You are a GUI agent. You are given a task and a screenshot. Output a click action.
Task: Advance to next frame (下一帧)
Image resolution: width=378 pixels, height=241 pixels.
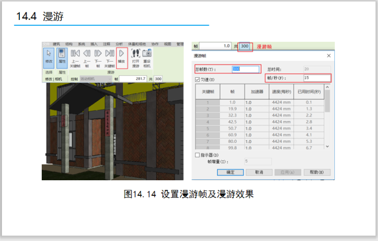coord(98,57)
